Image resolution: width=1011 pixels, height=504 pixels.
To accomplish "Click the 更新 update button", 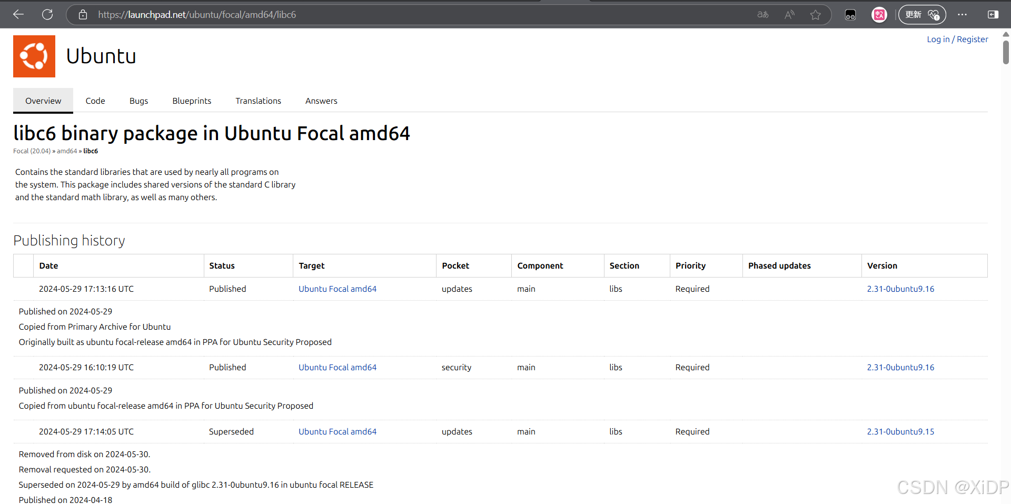I will [922, 15].
